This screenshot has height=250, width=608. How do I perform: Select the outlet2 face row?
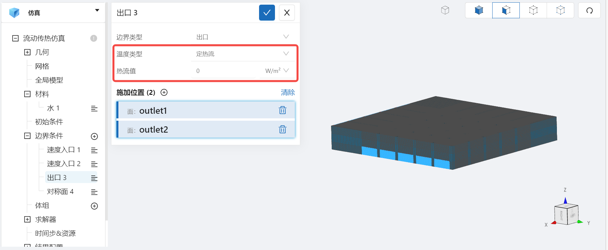(206, 129)
